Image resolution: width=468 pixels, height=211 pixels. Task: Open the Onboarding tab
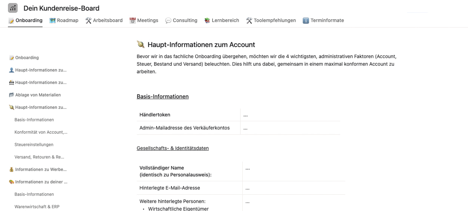[x=25, y=20]
